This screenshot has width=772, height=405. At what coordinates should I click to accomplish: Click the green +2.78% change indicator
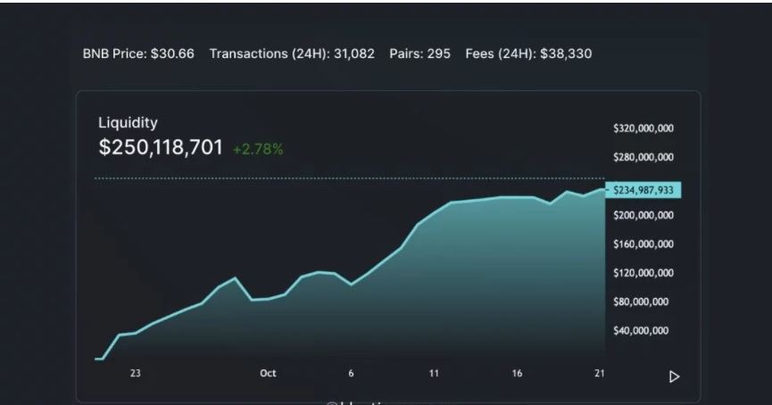pyautogui.click(x=258, y=149)
